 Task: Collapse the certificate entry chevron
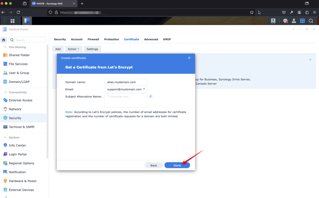click(x=310, y=60)
